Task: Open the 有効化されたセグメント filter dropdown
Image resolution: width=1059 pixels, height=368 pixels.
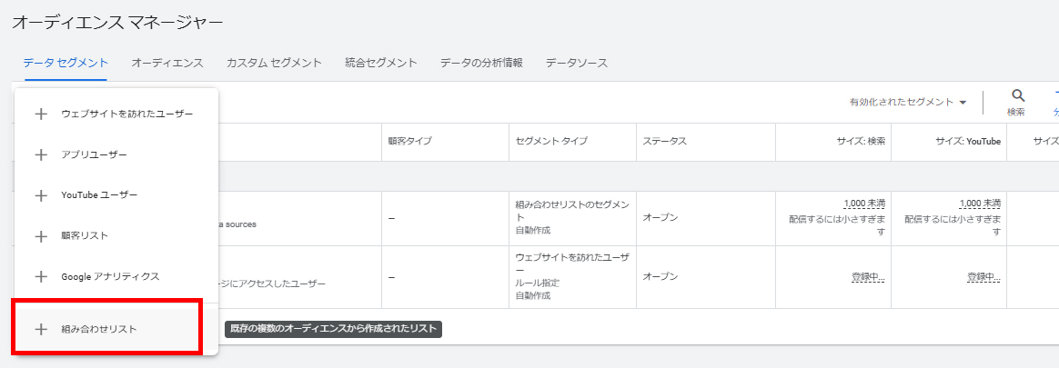Action: click(x=907, y=103)
